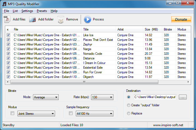Click the Add folder label

coord(46,19)
